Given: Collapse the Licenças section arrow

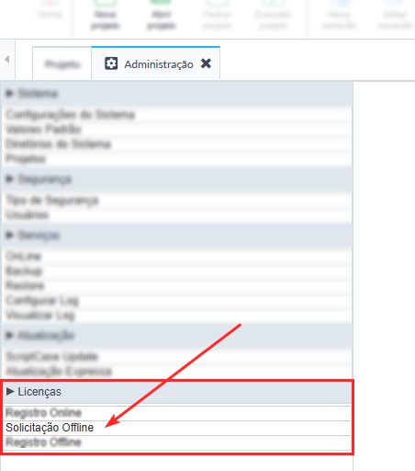Looking at the screenshot, I should [10, 392].
